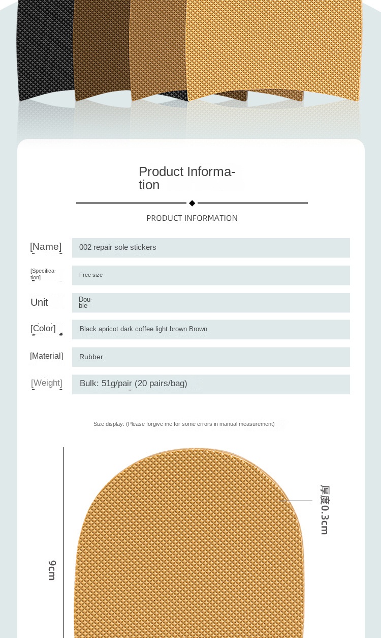
Task: Click the Unit label
Action: tap(39, 302)
